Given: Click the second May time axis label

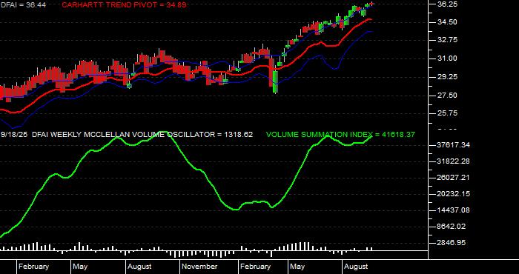Looking at the screenshot, I should click(297, 267).
